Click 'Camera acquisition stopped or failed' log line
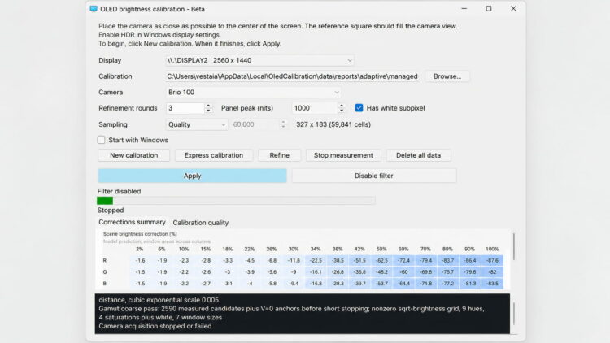Screen dimensions: 610x343 point(155,326)
